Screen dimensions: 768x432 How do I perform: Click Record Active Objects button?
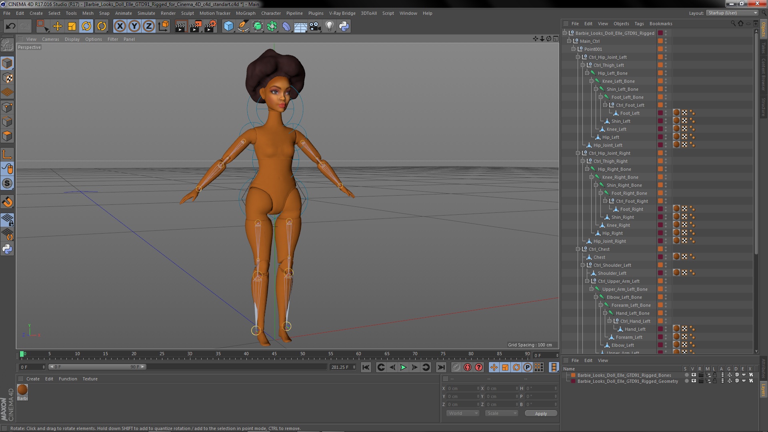click(456, 367)
